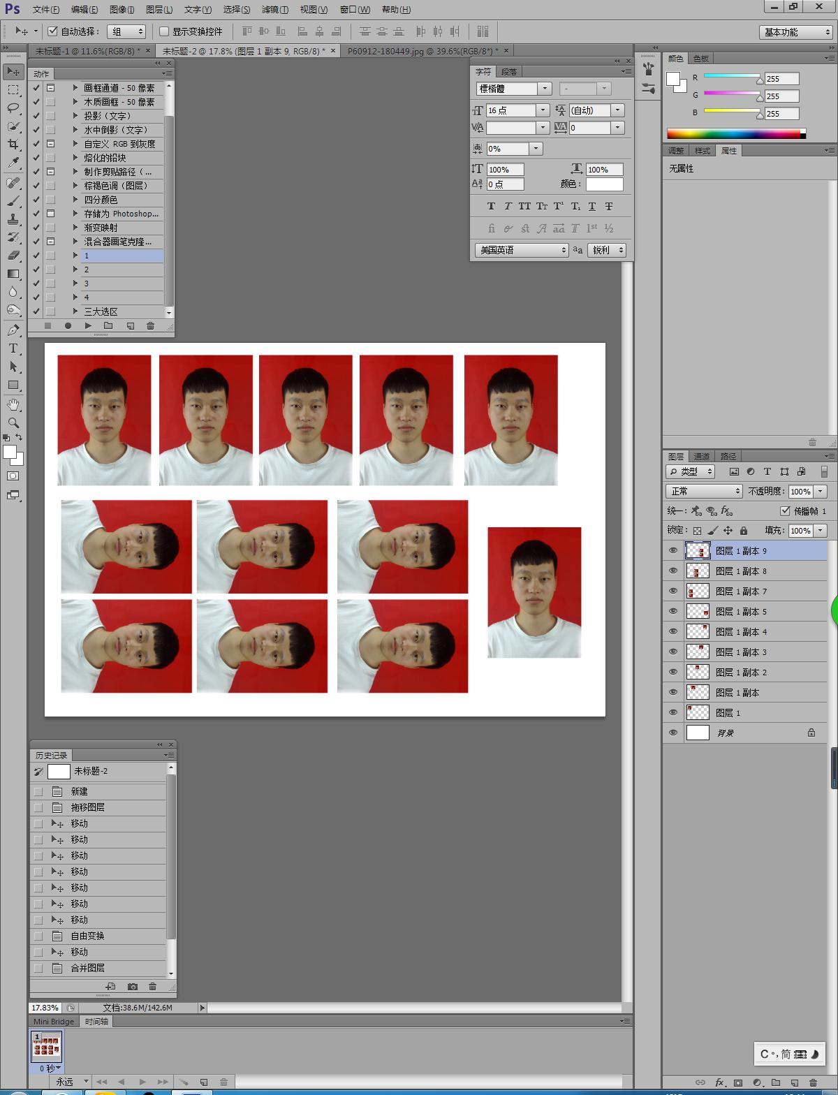Open the 基本功能 workspace dropdown

click(x=795, y=32)
